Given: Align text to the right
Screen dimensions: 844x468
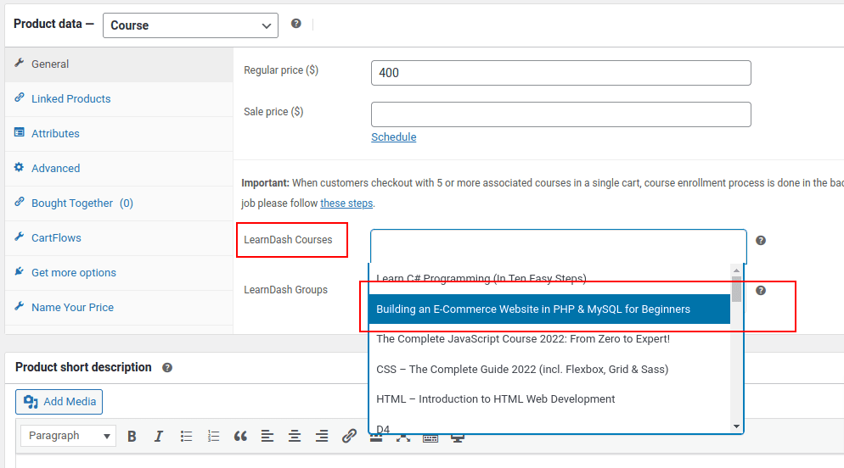Looking at the screenshot, I should click(322, 437).
